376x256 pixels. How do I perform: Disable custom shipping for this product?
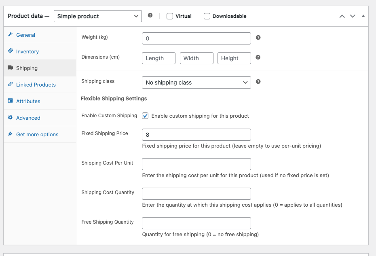point(146,116)
